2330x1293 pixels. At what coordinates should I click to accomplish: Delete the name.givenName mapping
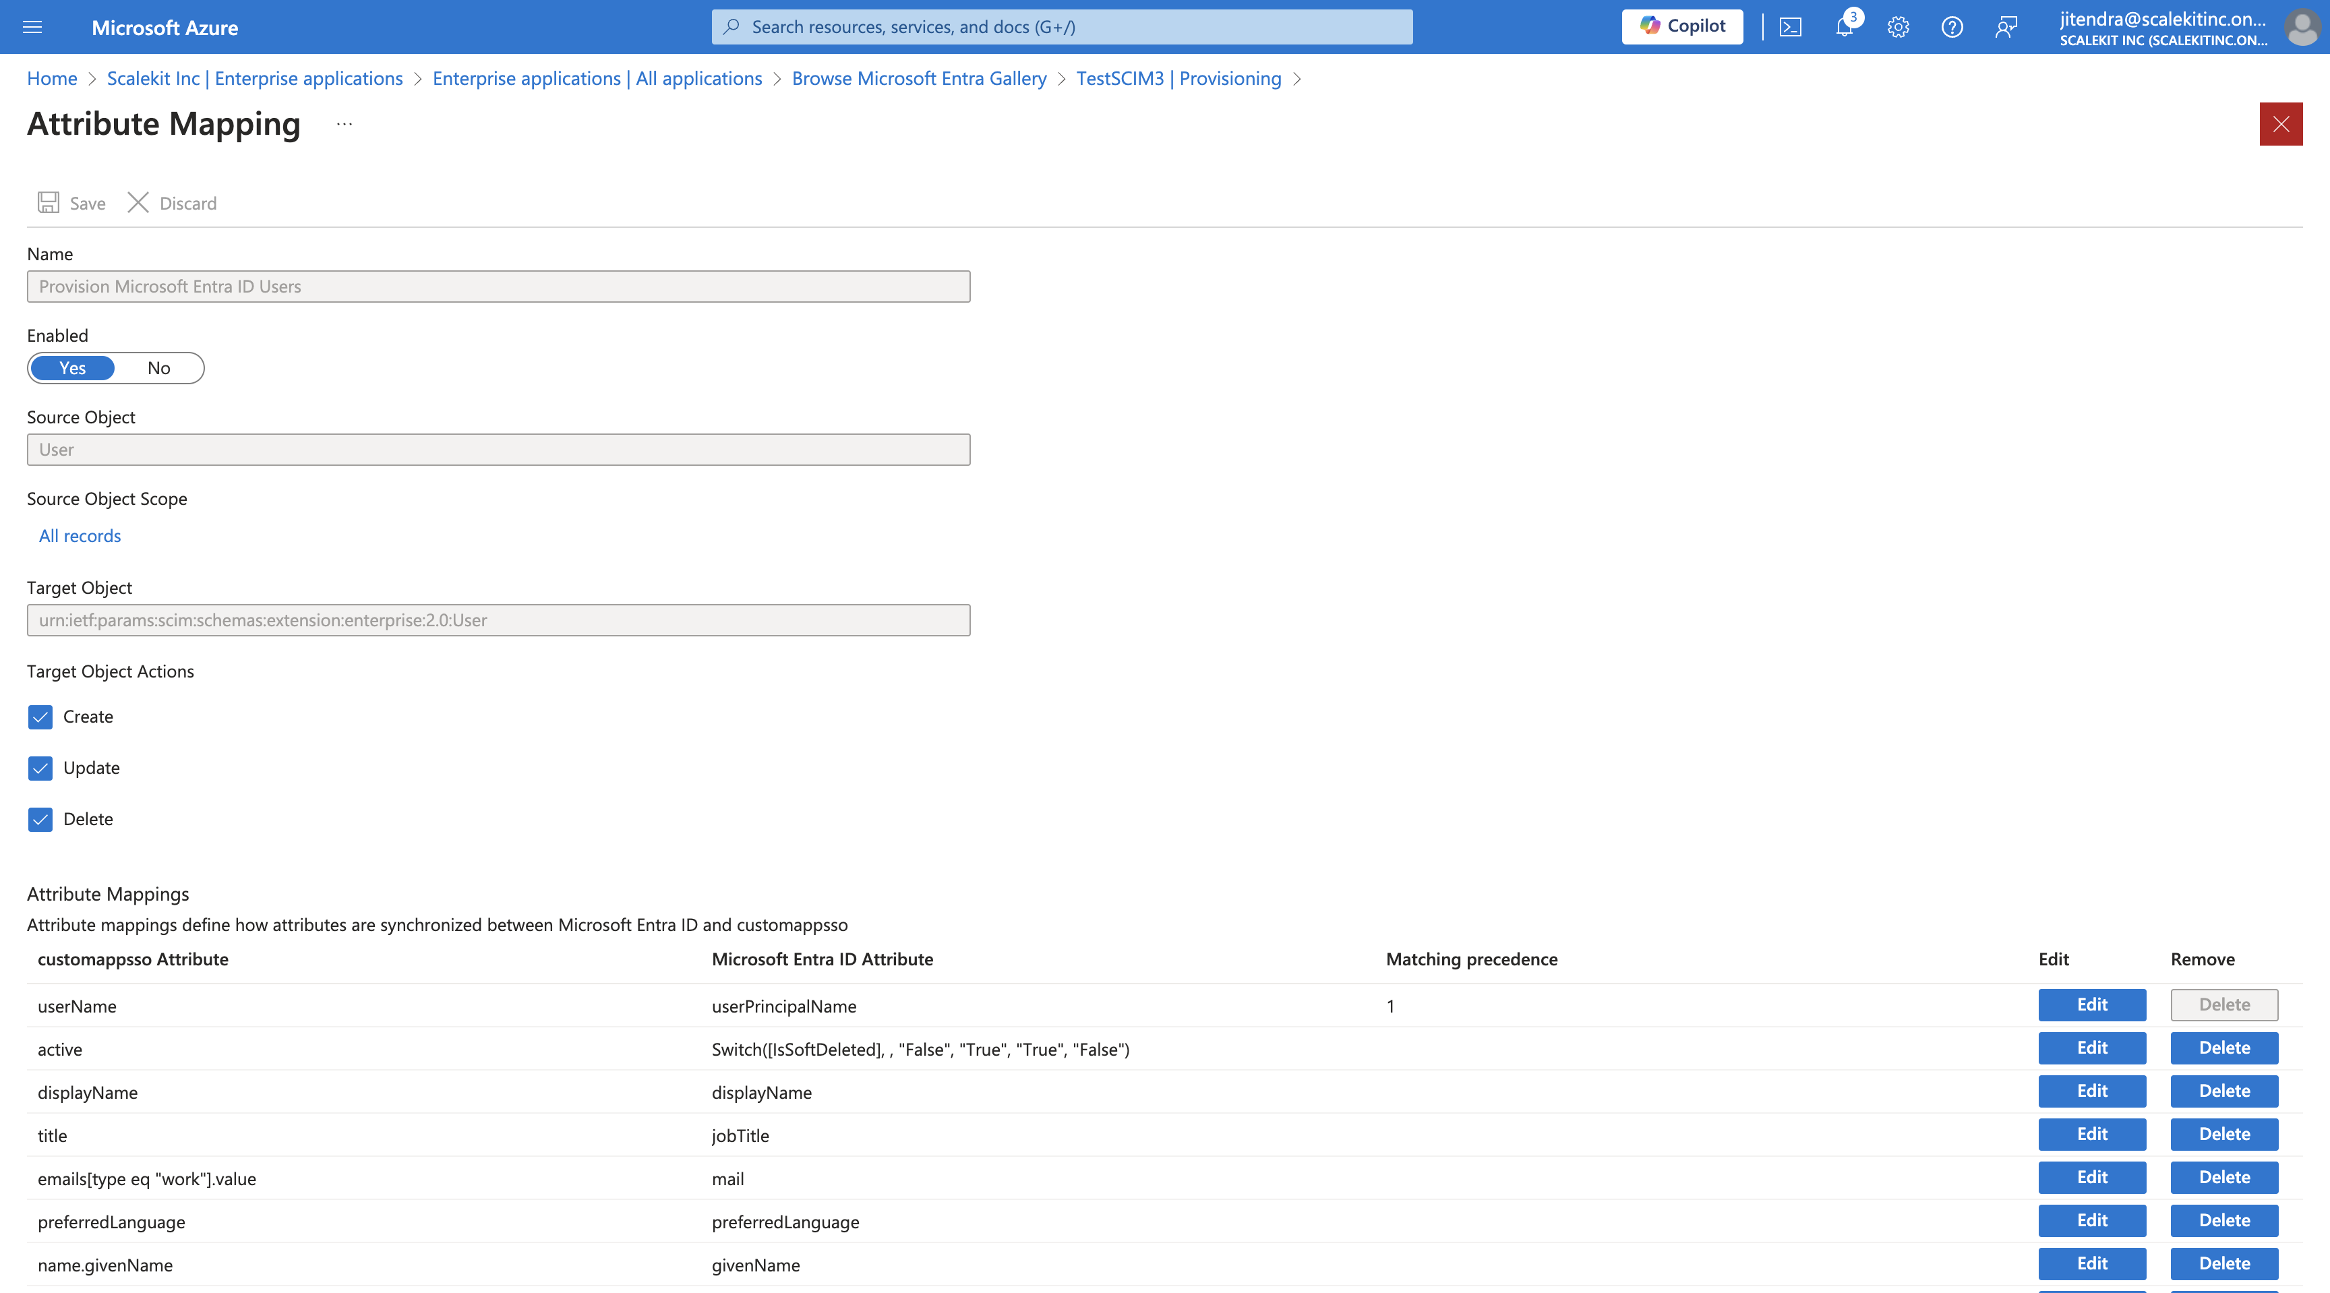2224,1264
